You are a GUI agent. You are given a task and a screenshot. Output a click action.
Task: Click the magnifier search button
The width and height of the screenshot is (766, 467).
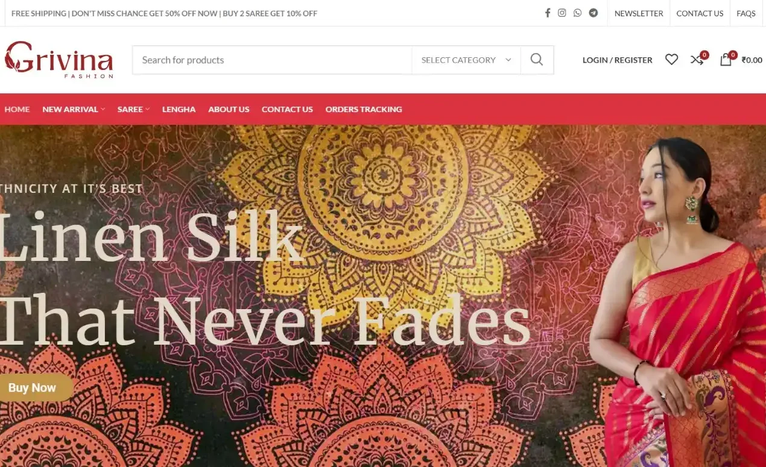point(537,60)
